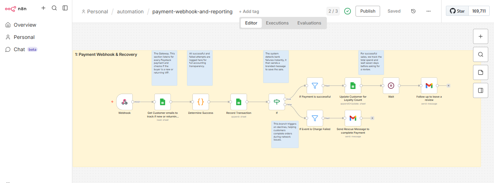494x183 pixels.
Task: Select the Wait node icon
Action: [391, 86]
